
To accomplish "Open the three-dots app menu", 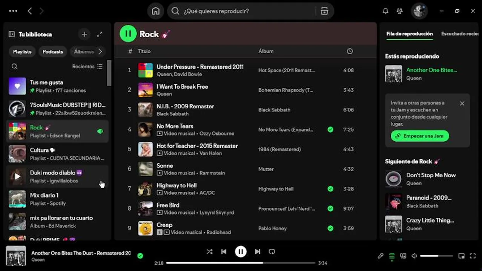I will (13, 11).
